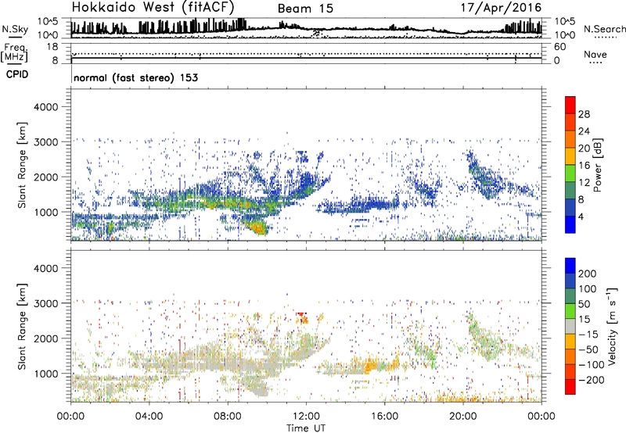Screen dimensions: 626x433
Task: Click the Power colorbar segment between 24 and 28
Action: coord(570,122)
